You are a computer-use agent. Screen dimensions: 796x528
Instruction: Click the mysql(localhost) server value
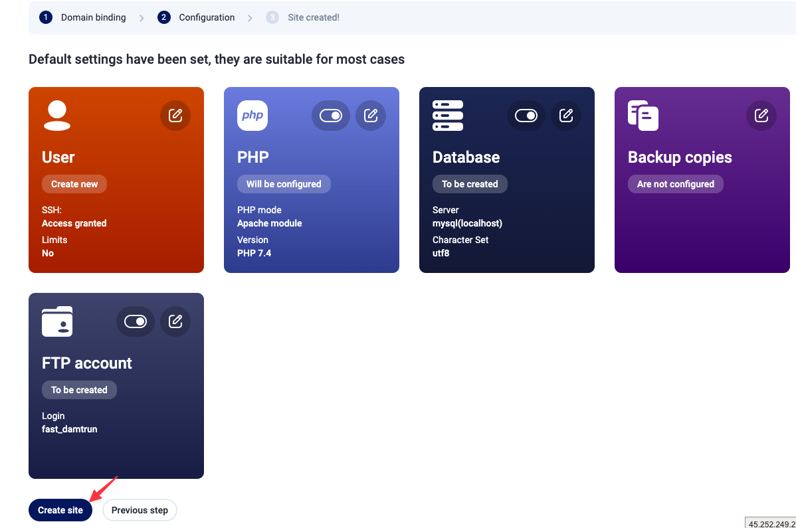tap(468, 223)
